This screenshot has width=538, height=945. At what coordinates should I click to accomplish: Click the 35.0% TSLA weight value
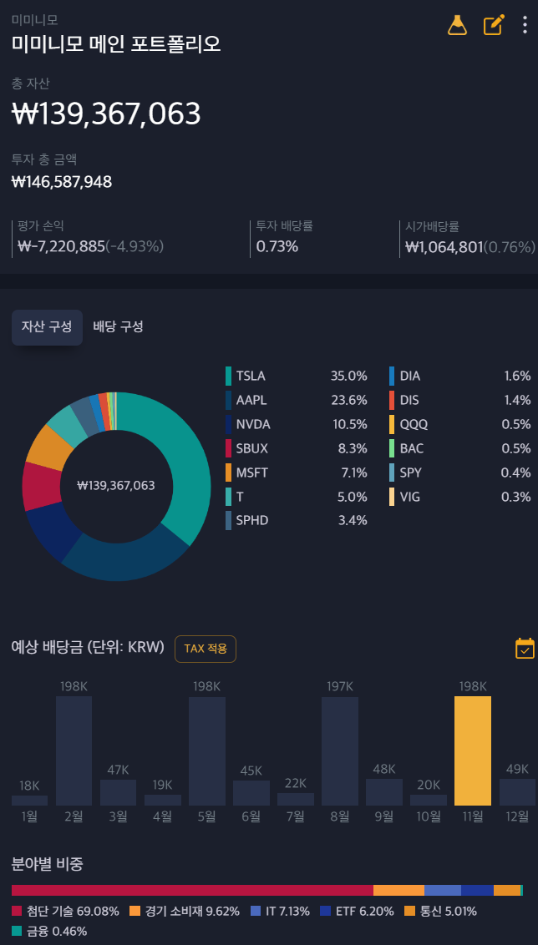coord(348,376)
